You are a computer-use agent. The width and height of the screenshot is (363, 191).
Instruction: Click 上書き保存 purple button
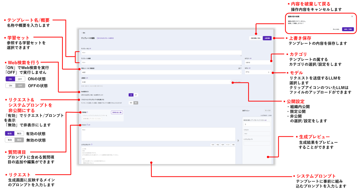coord(267,38)
